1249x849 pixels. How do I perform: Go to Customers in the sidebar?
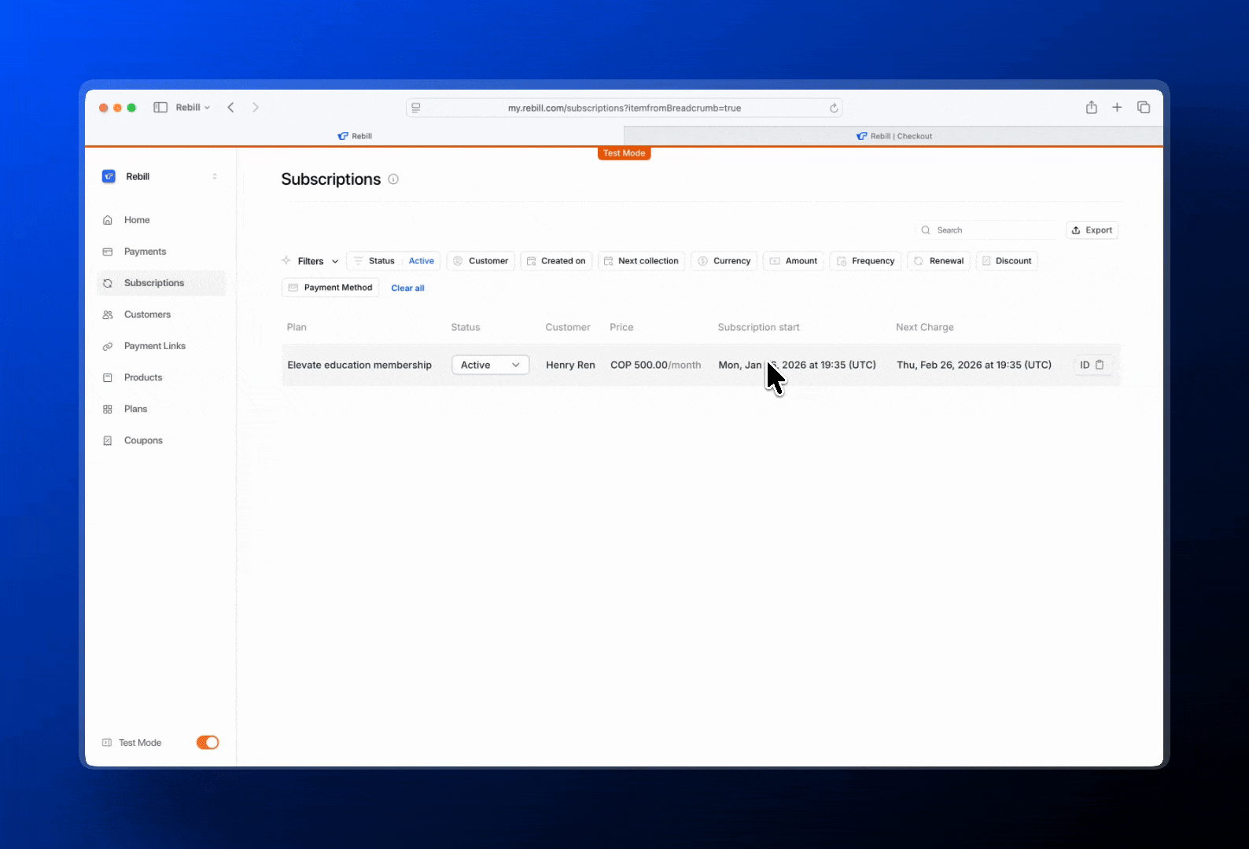click(x=147, y=314)
